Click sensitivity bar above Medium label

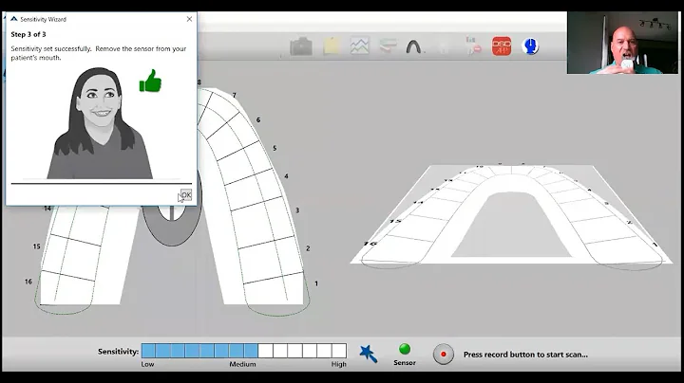coord(243,351)
